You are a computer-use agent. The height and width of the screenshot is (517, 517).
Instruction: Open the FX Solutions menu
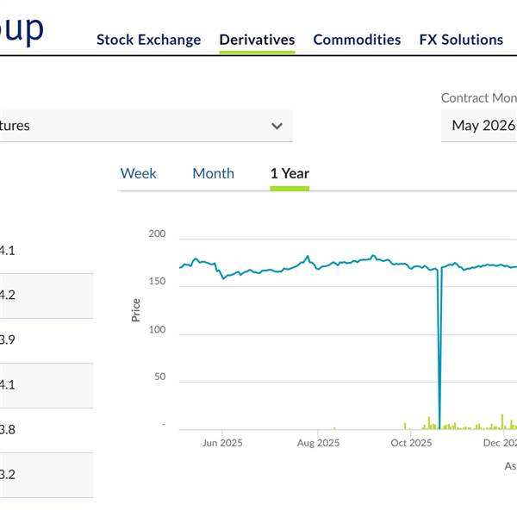[461, 40]
